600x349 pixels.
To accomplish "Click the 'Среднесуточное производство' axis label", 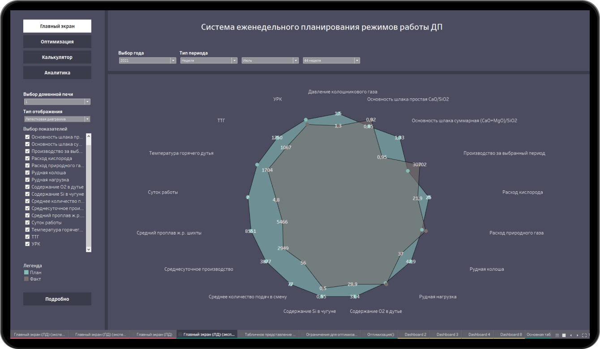I will point(199,269).
